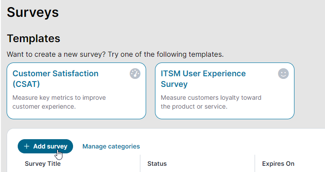325x172 pixels.
Task: Sort by the Status column header
Action: coord(157,164)
